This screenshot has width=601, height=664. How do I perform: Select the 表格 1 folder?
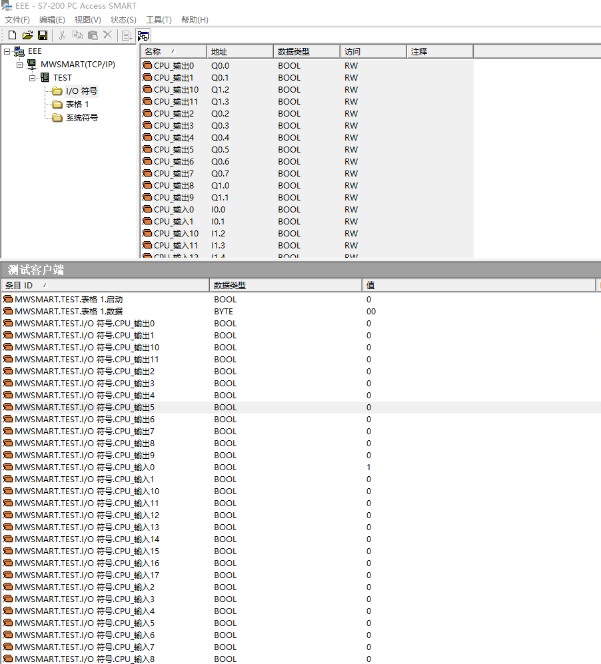coord(77,105)
